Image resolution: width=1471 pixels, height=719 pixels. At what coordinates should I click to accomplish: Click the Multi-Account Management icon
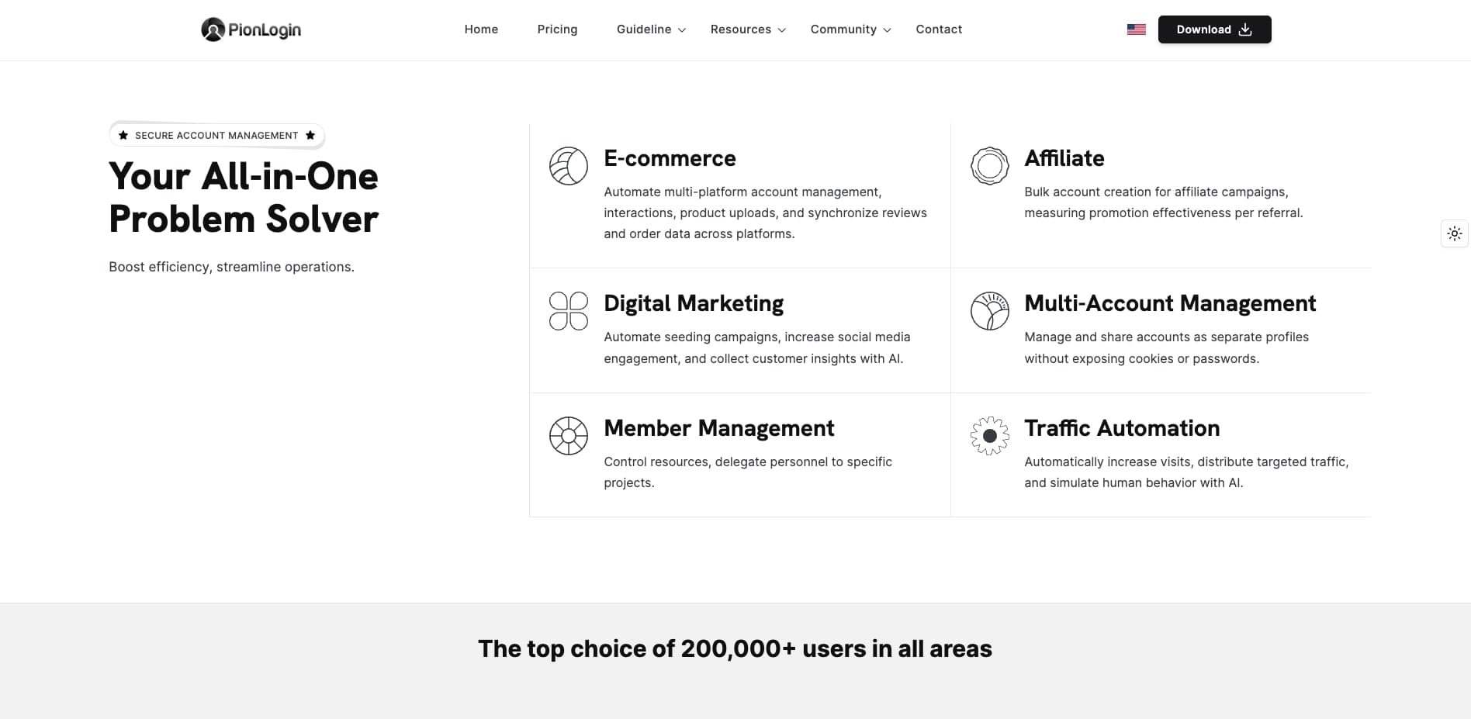[989, 311]
